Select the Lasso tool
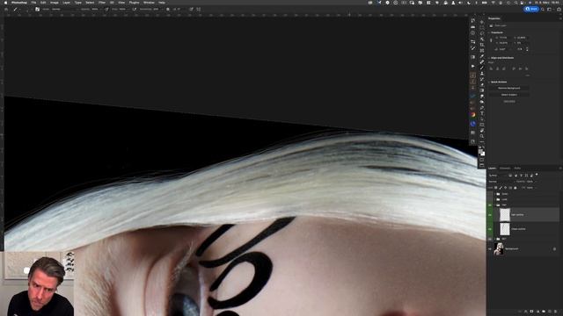Viewport: 563px width, 316px height. coord(482,32)
